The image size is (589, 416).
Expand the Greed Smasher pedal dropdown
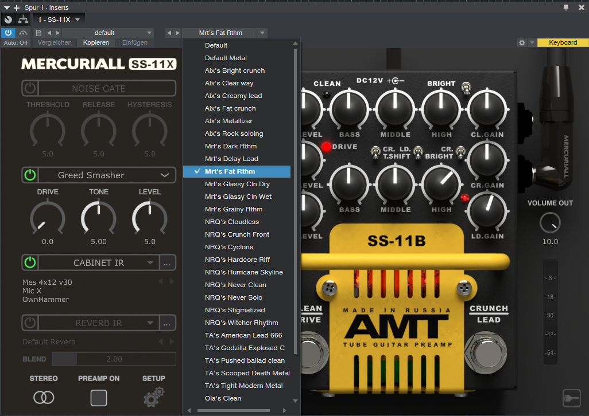coord(164,175)
